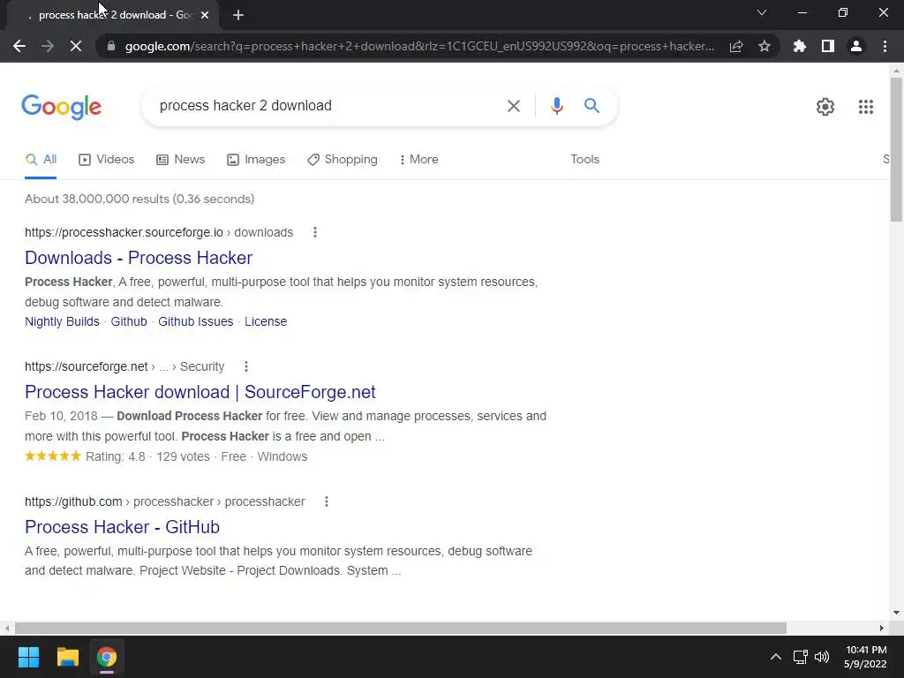Open Chrome's three-dot menu
Screen dimensions: 904x678
pyautogui.click(x=885, y=46)
